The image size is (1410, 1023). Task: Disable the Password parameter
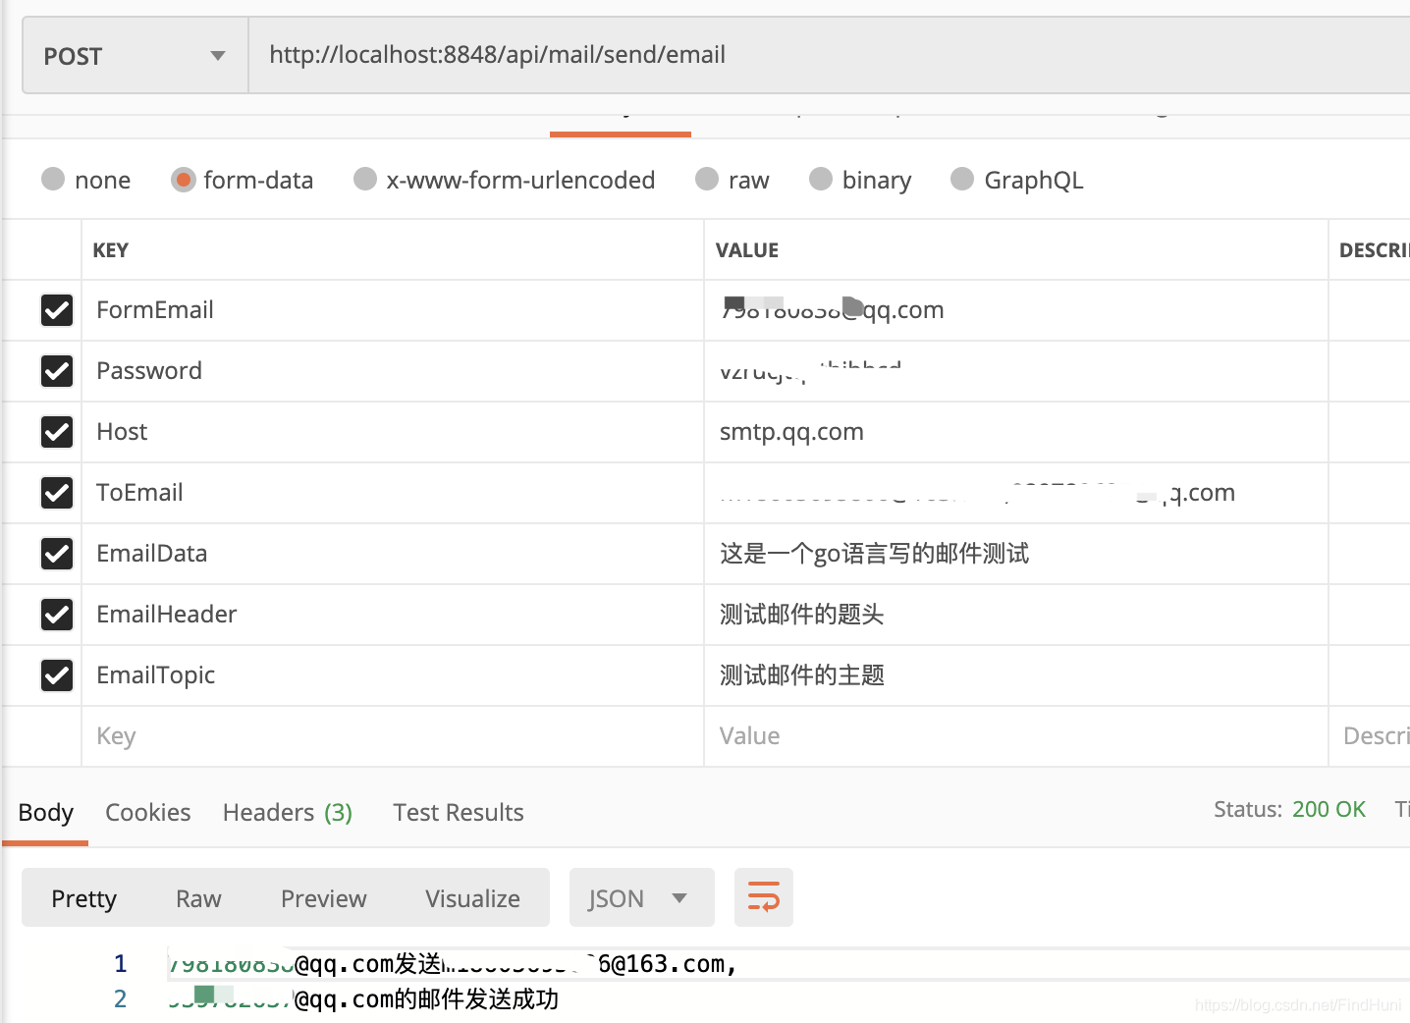click(x=56, y=371)
